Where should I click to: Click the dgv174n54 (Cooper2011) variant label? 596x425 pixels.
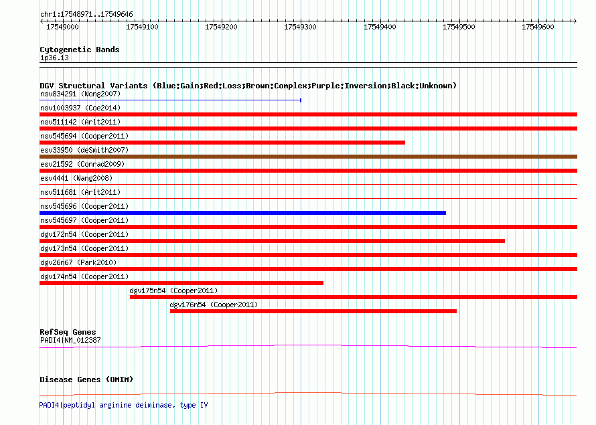(84, 276)
